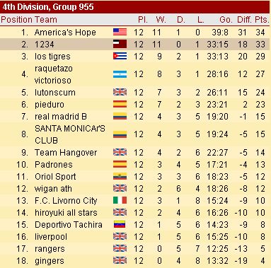This screenshot has width=271, height=268.
Task: Click the UK flag beside lutonscum
Action: [120, 92]
